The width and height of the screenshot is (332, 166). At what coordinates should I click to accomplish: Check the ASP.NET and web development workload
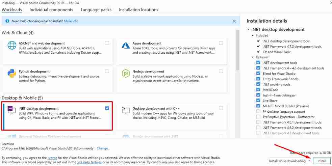point(107,43)
